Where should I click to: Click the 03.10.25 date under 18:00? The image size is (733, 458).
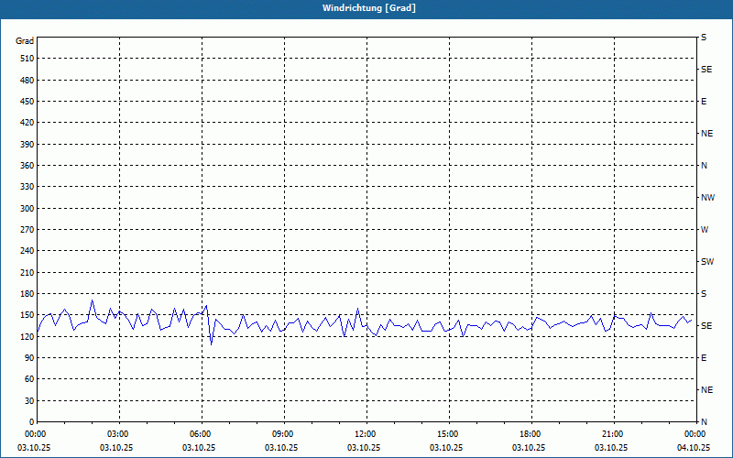(529, 448)
